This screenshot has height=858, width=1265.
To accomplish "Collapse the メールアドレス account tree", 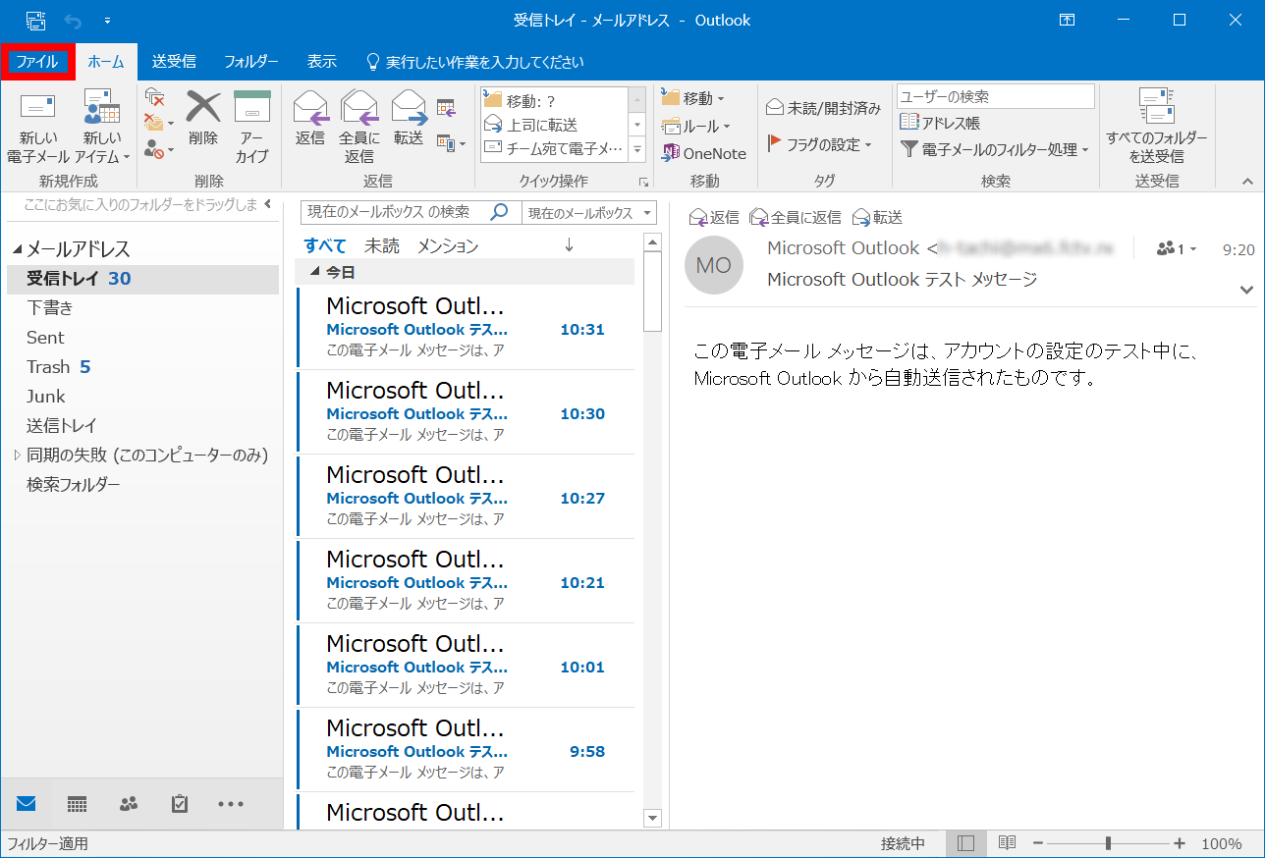I will click(x=16, y=250).
